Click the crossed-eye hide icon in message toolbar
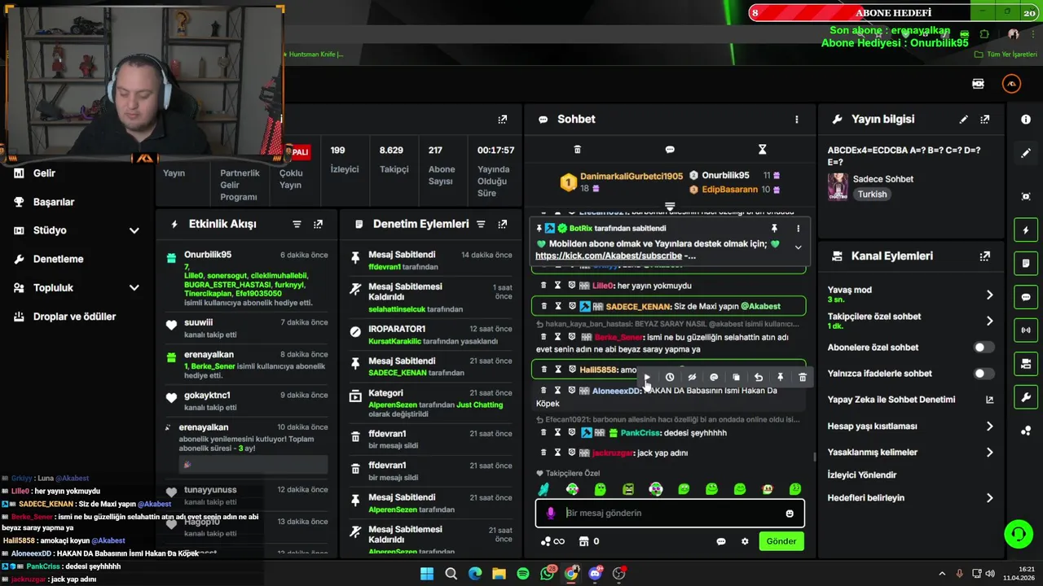The height and width of the screenshot is (586, 1043). (x=692, y=378)
